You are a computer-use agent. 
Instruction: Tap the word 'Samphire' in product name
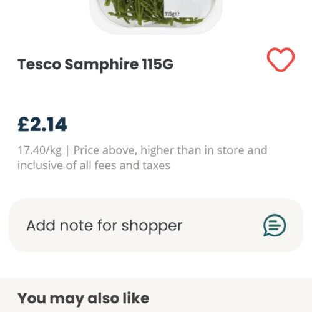(101, 64)
